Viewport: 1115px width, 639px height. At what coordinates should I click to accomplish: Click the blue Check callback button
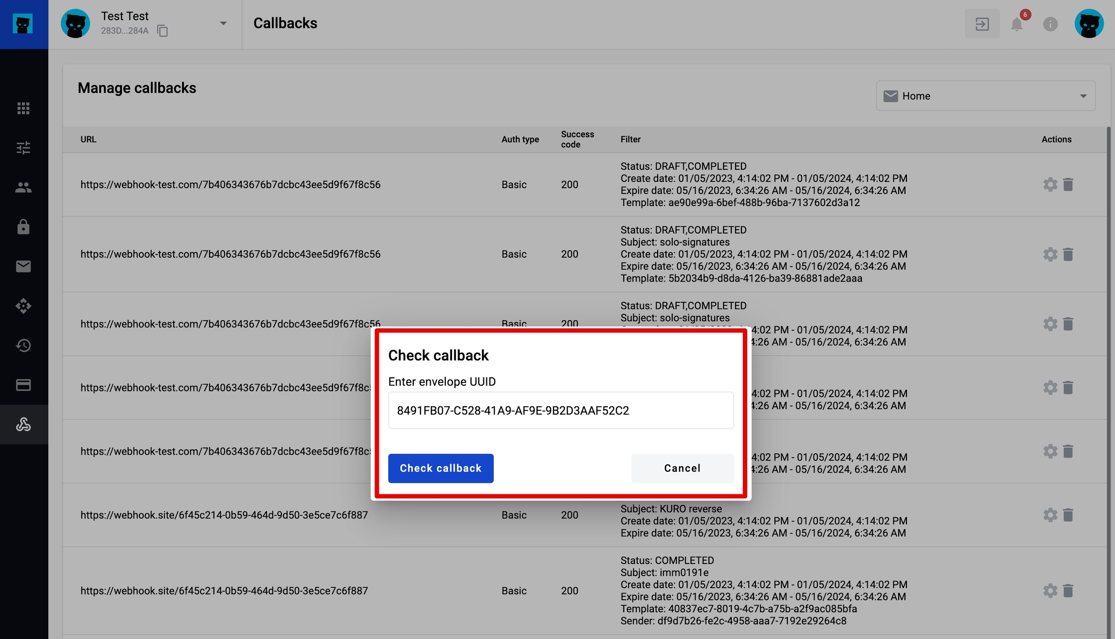click(440, 468)
